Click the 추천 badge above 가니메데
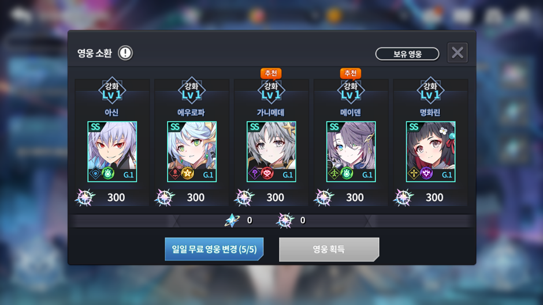This screenshot has width=543, height=305. (x=271, y=73)
